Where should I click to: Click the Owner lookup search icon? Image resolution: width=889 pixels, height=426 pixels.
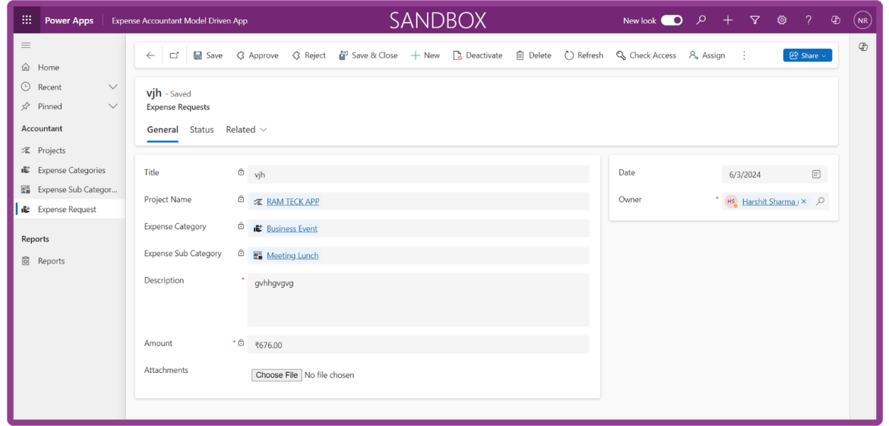coord(820,201)
